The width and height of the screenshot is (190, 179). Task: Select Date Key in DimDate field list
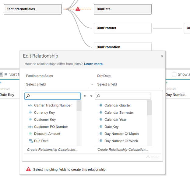111,127
